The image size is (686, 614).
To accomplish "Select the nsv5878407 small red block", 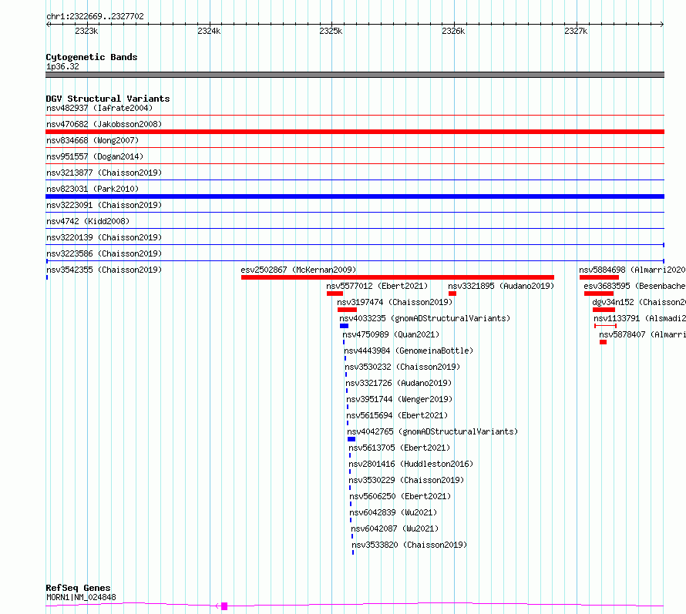I will [603, 342].
